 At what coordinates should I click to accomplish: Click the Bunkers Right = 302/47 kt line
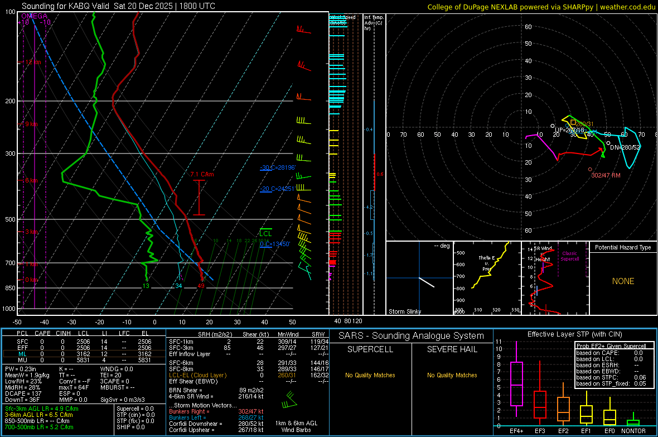[216, 412]
